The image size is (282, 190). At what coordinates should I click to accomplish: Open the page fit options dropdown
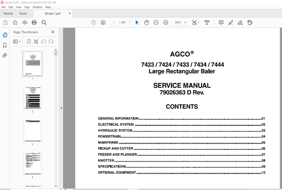[x=196, y=22]
